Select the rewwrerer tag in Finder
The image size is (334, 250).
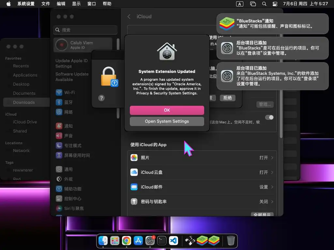click(x=23, y=170)
